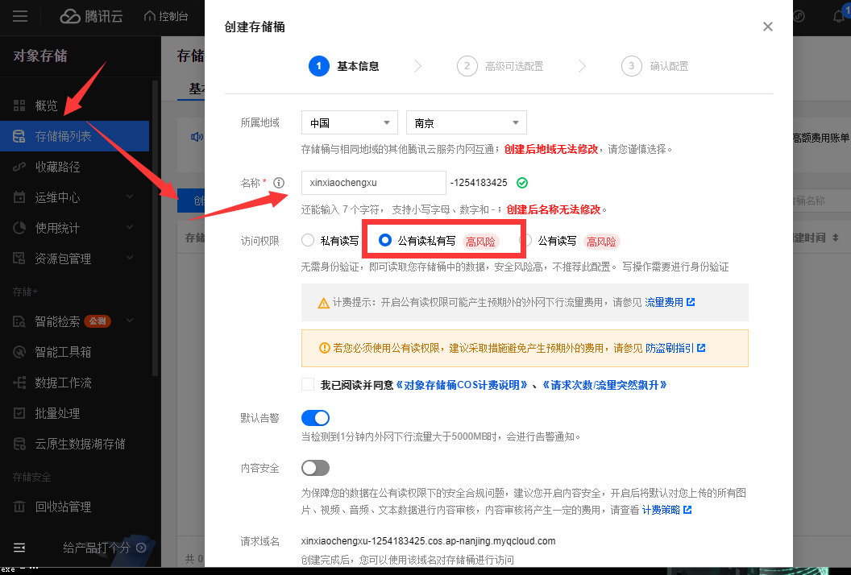851x575 pixels.
Task: Click the info icon beside 名称 label
Action: 280,183
